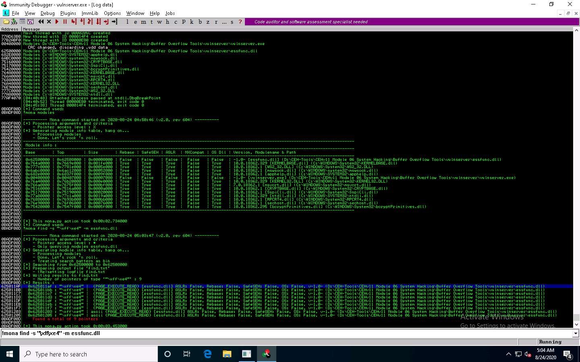Click the Open file folder icon
580x362 pixels.
click(6, 22)
